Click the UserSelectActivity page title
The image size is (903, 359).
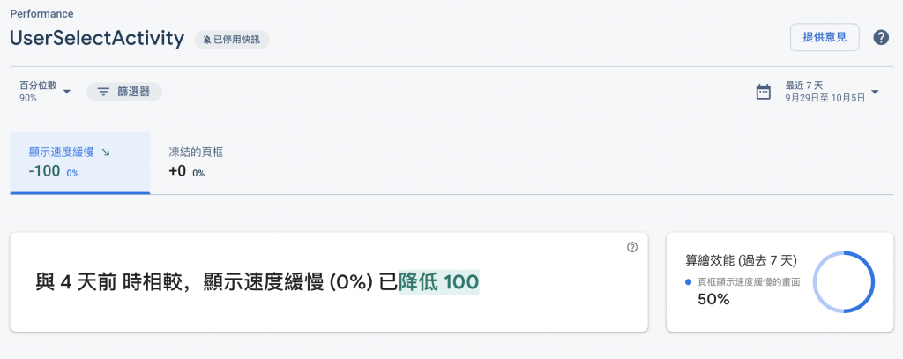pos(97,38)
